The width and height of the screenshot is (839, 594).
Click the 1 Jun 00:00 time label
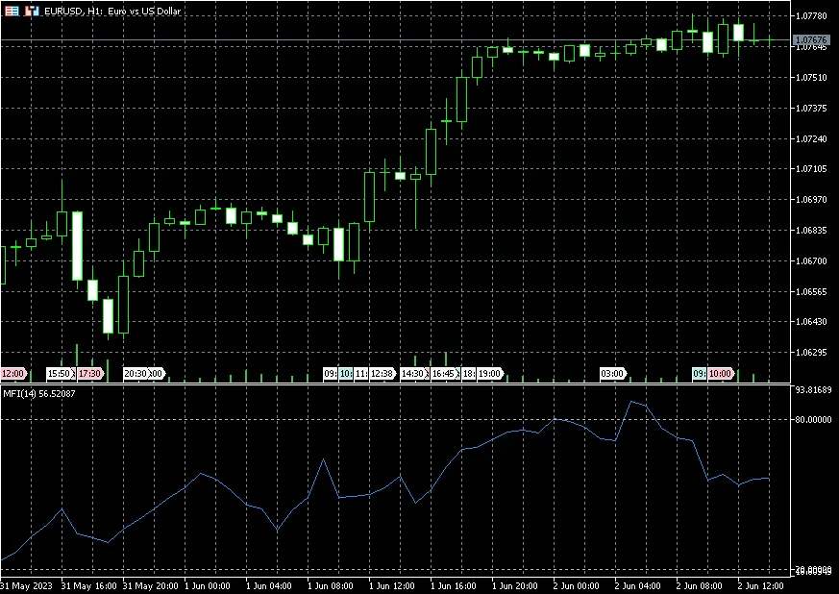coord(208,586)
